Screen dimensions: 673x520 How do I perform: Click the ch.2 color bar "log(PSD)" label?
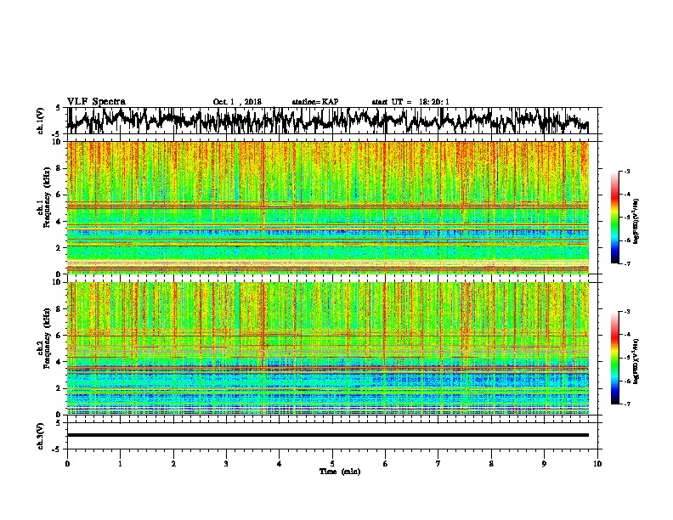click(636, 362)
